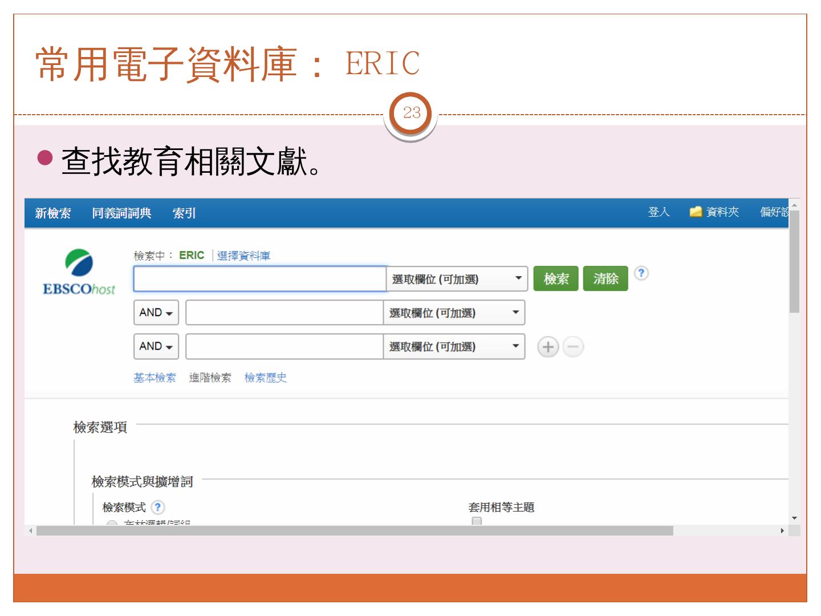Click help icon next to 檢索模式

158,507
